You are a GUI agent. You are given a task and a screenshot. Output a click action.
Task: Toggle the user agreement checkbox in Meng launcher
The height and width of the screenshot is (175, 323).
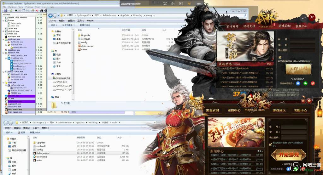click(270, 144)
